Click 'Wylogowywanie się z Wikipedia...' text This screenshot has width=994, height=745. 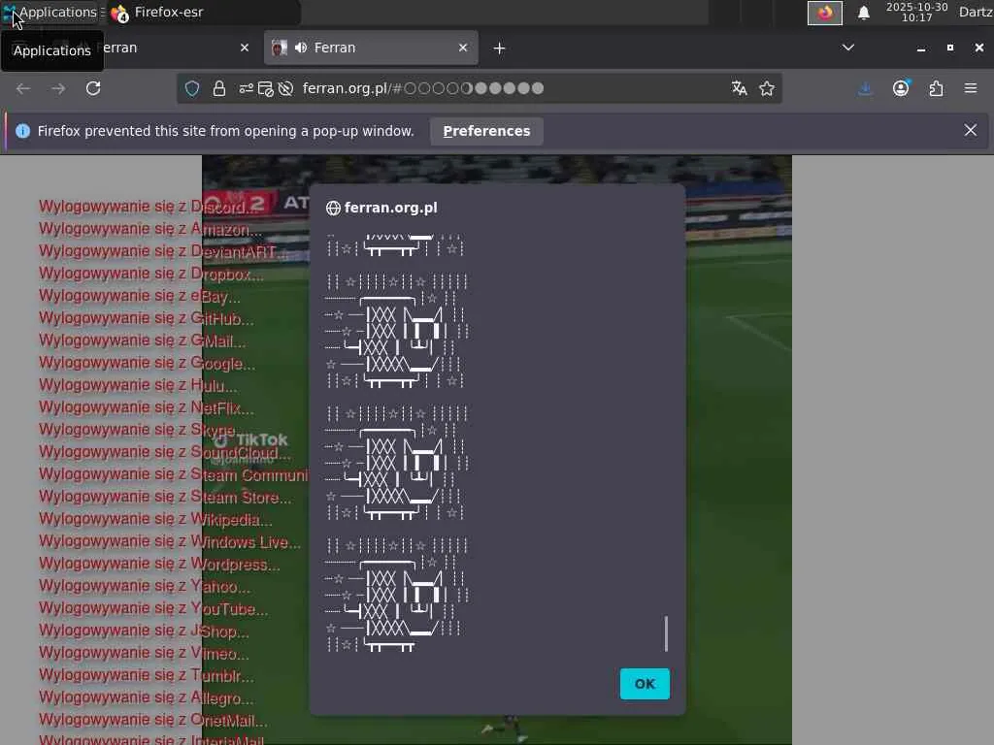[155, 520]
